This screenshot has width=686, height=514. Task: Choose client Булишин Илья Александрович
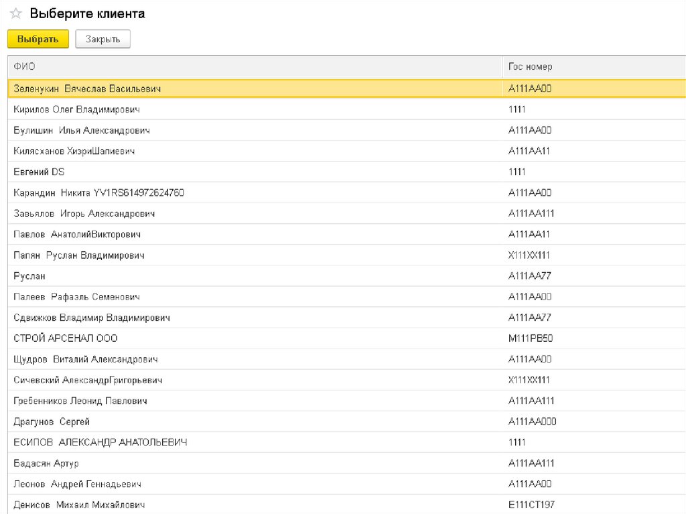pyautogui.click(x=81, y=130)
